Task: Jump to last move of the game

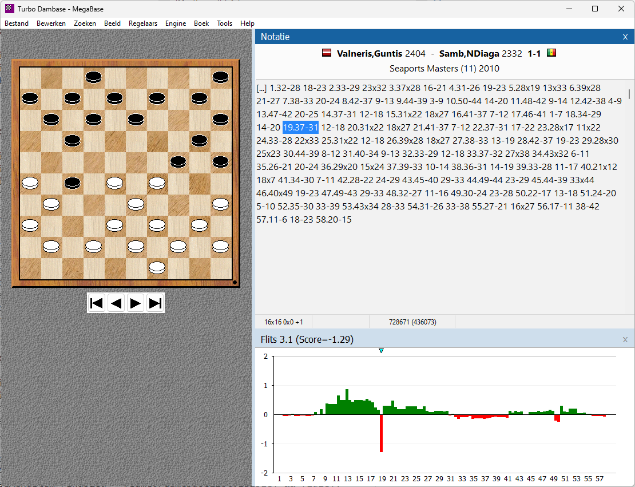Action: point(155,303)
